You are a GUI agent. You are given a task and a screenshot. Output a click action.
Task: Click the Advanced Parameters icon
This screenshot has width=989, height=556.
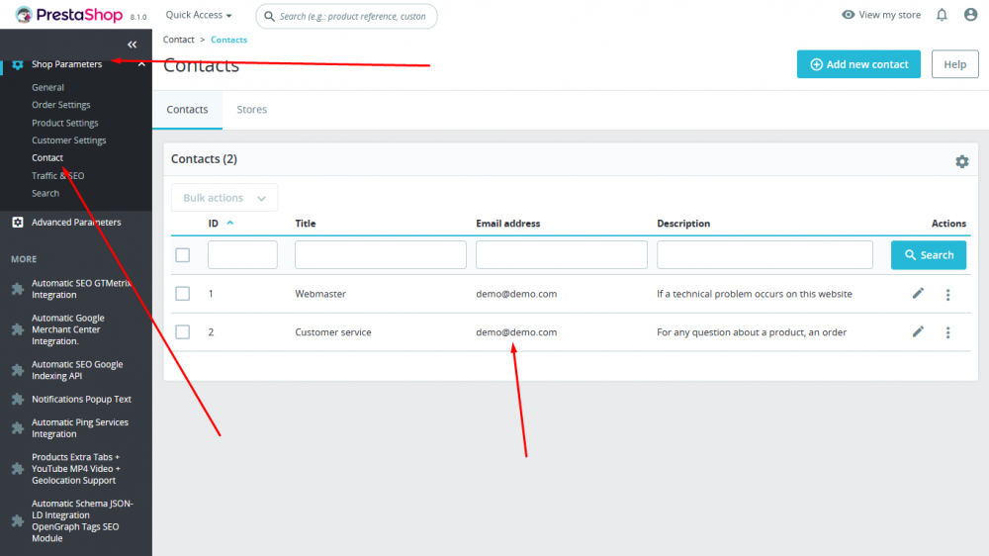click(x=18, y=223)
